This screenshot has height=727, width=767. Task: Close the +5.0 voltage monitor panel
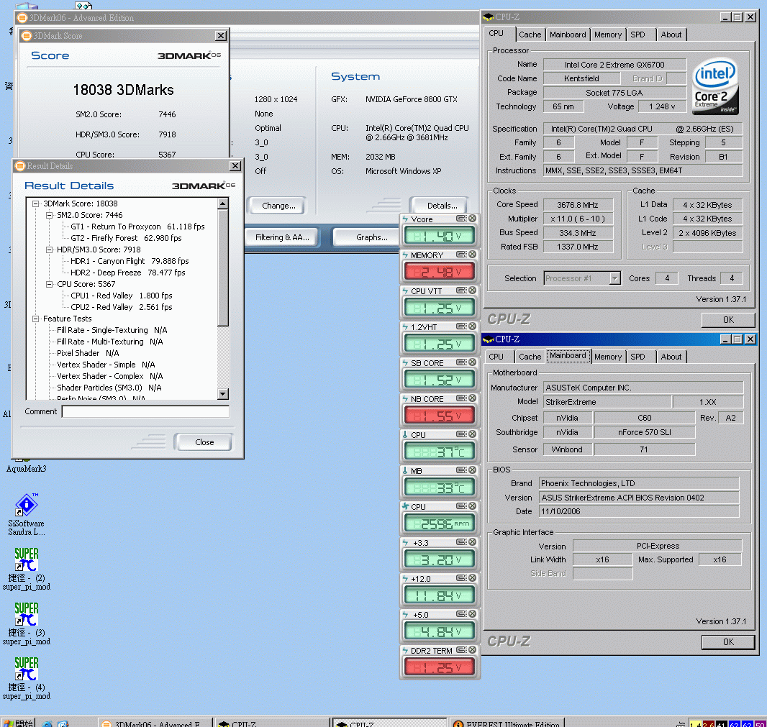point(473,614)
